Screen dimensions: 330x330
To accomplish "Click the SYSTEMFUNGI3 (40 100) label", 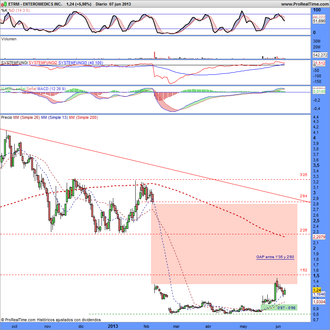I will coord(81,63).
